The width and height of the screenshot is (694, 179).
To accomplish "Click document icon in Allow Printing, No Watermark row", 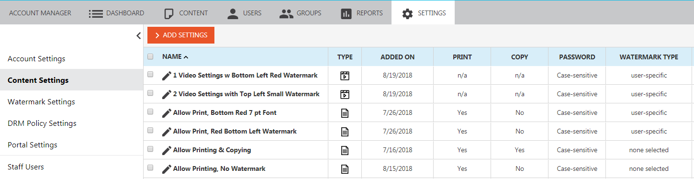I will coord(345,169).
